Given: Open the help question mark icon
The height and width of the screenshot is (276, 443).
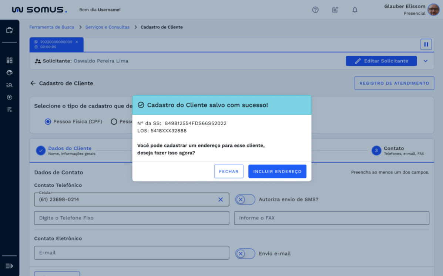Looking at the screenshot, I should click(x=315, y=10).
